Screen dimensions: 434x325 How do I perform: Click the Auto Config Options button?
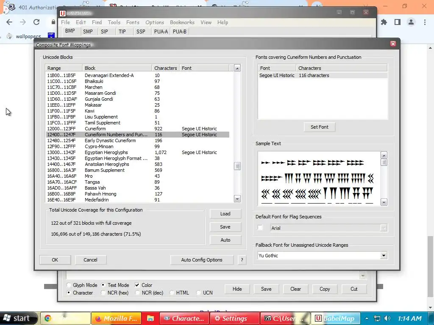(x=202, y=260)
